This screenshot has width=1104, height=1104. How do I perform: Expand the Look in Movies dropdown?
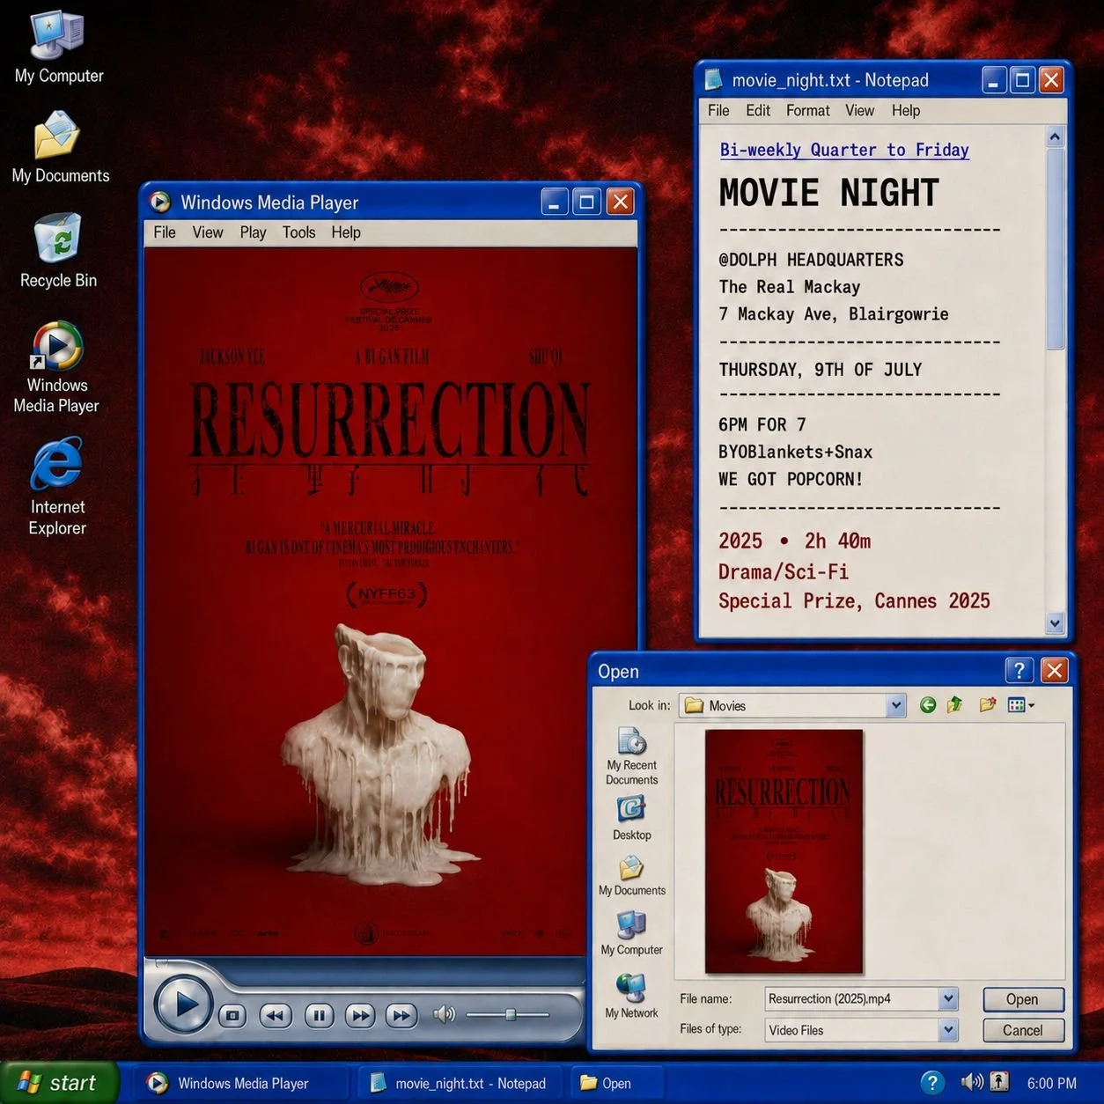pyautogui.click(x=895, y=705)
